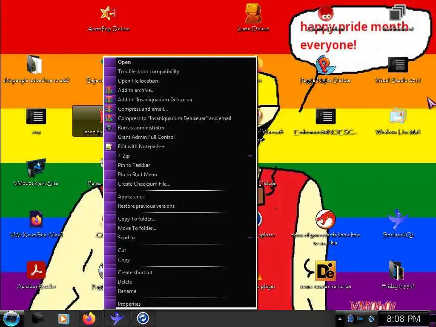Select Compress to "Insaniquarium Deluxe.rar" and email
The image size is (436, 327).
[x=180, y=118]
